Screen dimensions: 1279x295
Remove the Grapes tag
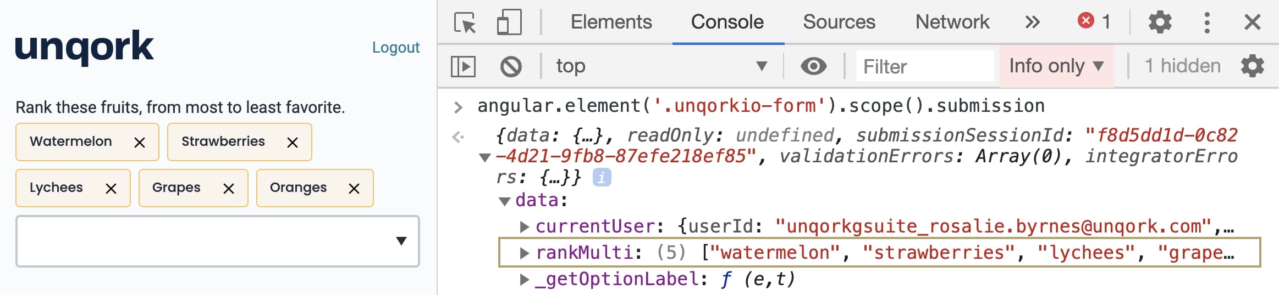[229, 189]
